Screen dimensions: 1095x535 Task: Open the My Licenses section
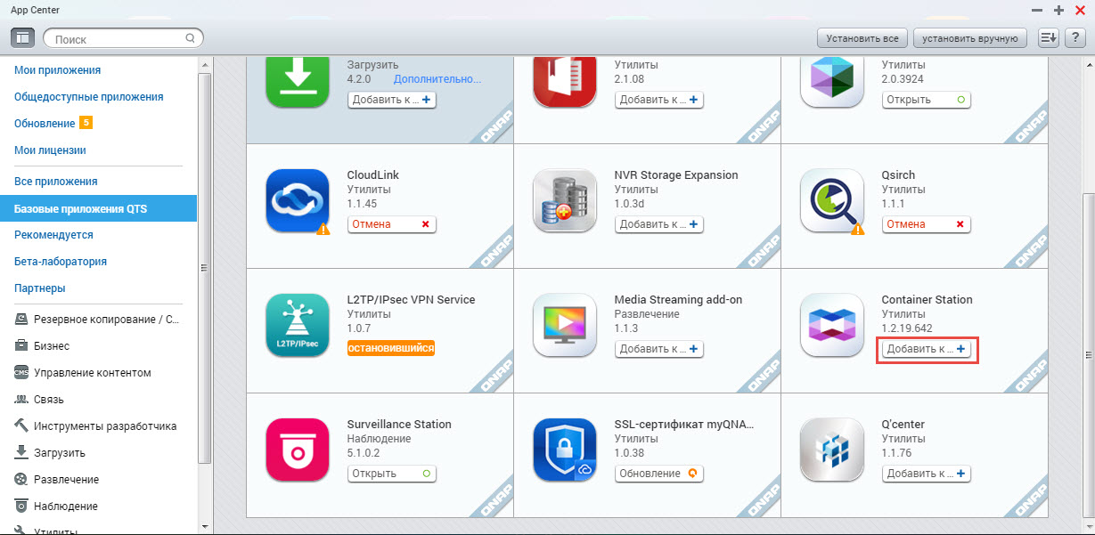(50, 150)
